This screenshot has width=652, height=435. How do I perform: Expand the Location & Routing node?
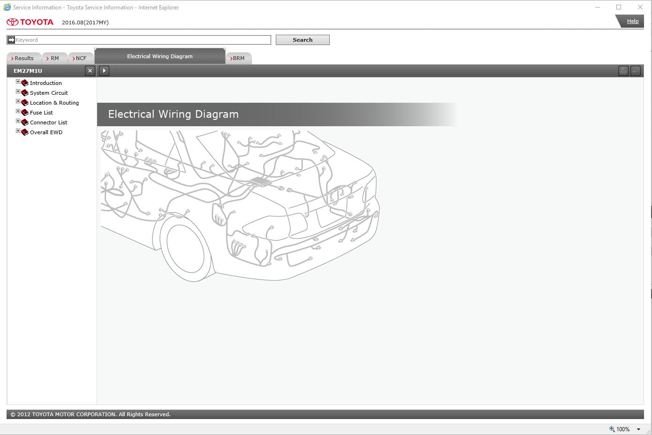(18, 102)
